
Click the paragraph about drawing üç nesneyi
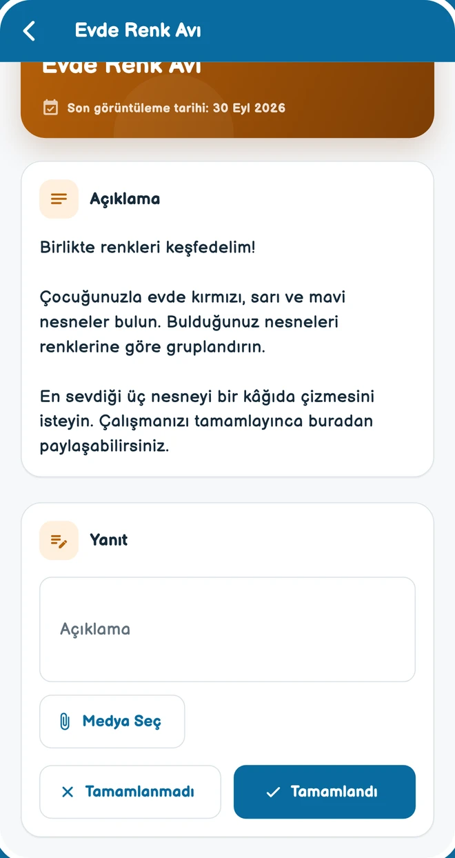[x=207, y=421]
